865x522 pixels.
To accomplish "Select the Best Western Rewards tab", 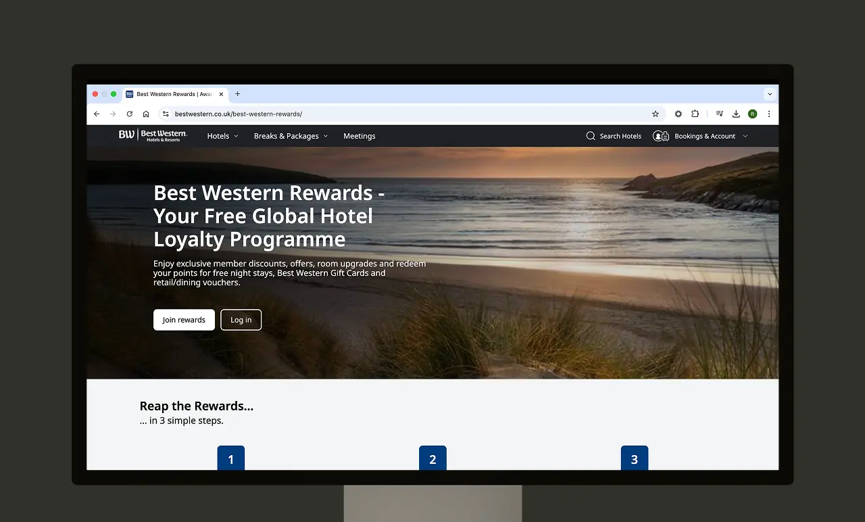I will (176, 94).
